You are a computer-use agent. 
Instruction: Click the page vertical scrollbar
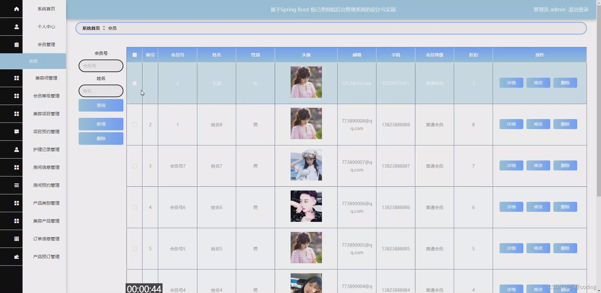tap(598, 100)
